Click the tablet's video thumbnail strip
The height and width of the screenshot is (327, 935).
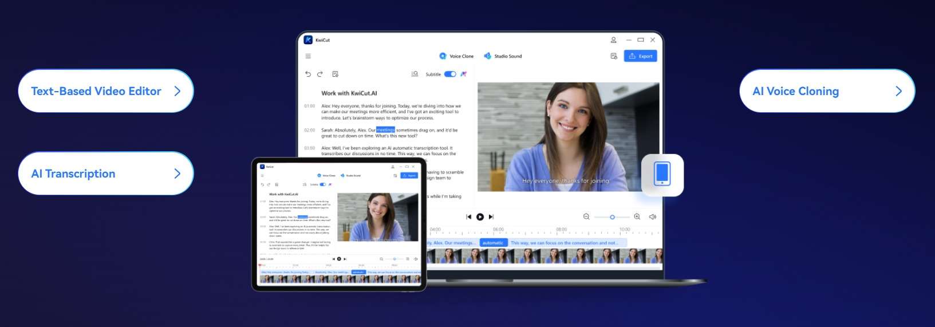340,279
